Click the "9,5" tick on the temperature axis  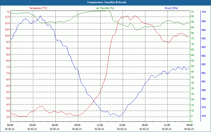[x=8, y=42]
